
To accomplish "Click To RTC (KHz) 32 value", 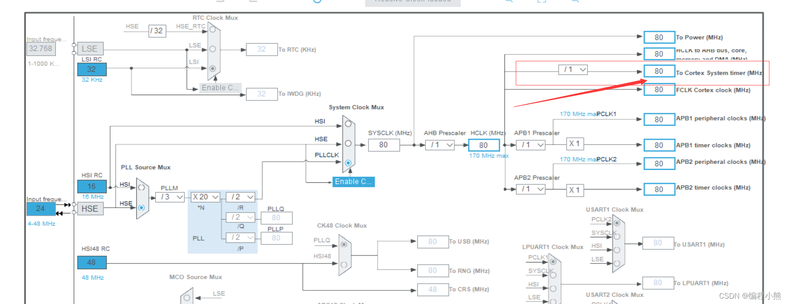I will click(x=262, y=49).
